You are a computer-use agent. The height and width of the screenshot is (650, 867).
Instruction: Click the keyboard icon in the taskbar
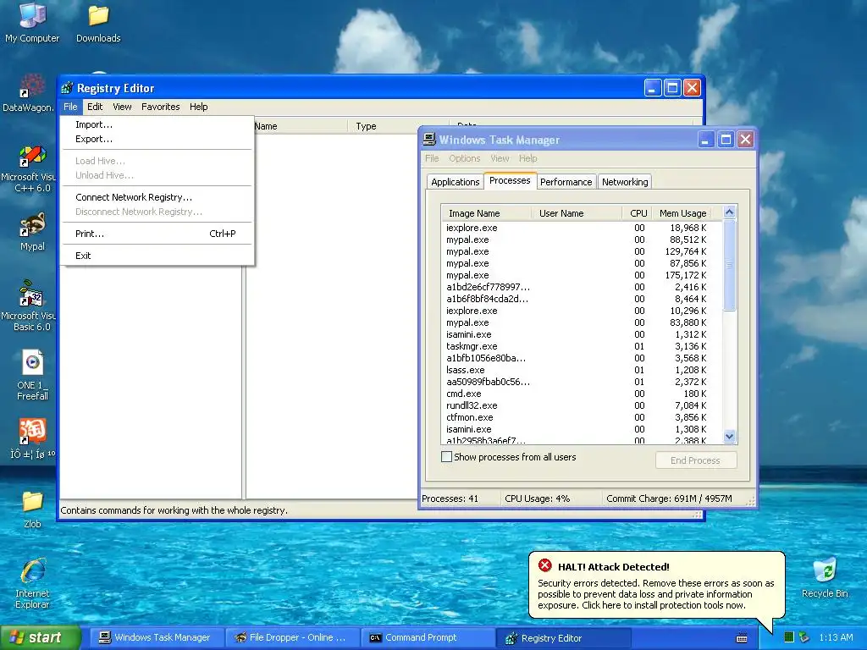click(x=742, y=638)
